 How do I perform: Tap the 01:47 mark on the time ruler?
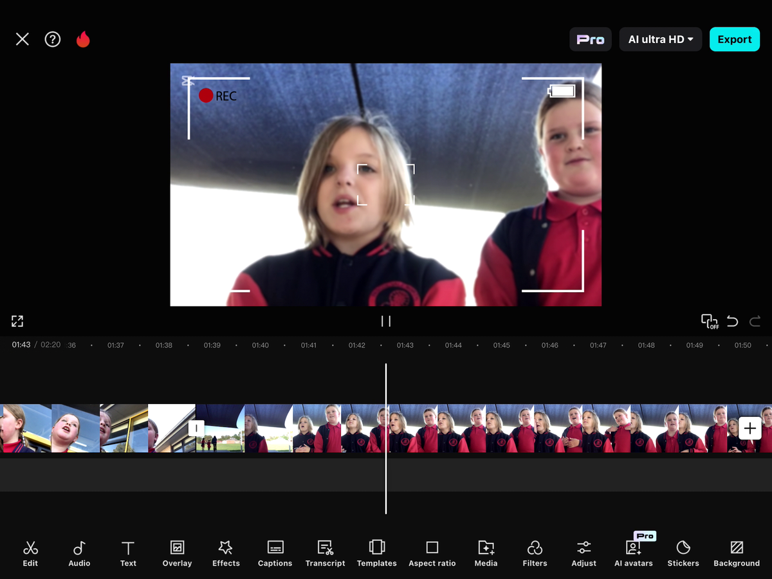pyautogui.click(x=598, y=345)
